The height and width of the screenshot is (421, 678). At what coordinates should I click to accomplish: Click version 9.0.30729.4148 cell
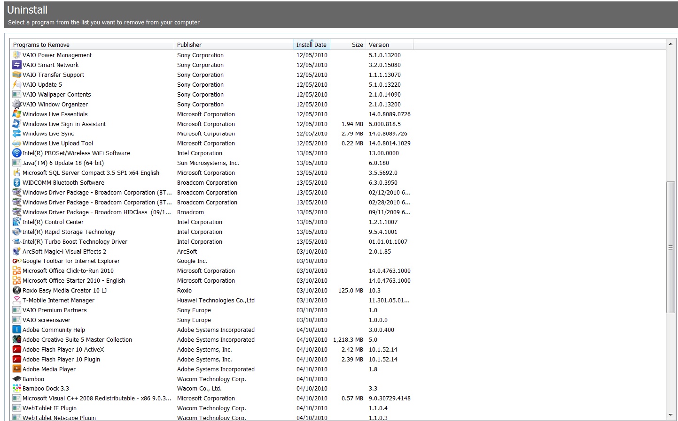(390, 398)
